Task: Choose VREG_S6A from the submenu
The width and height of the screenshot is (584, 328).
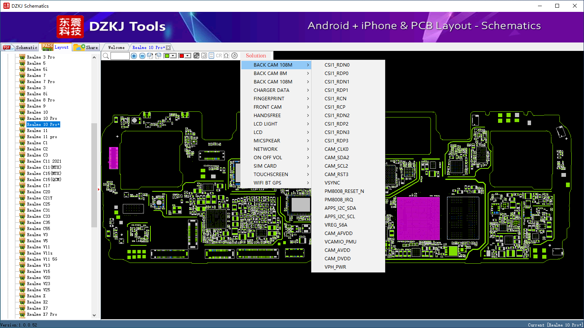Action: [x=348, y=225]
